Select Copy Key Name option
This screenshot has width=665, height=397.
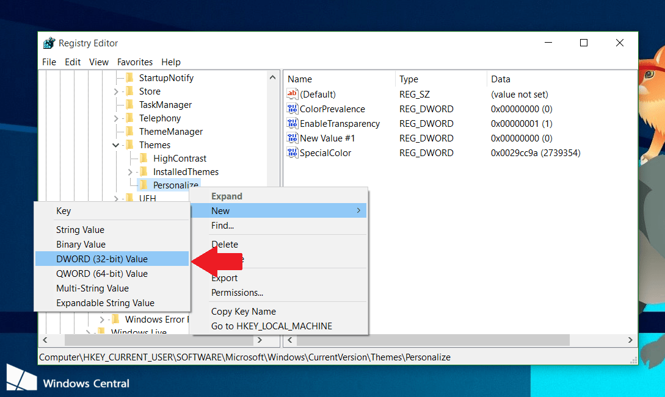244,312
